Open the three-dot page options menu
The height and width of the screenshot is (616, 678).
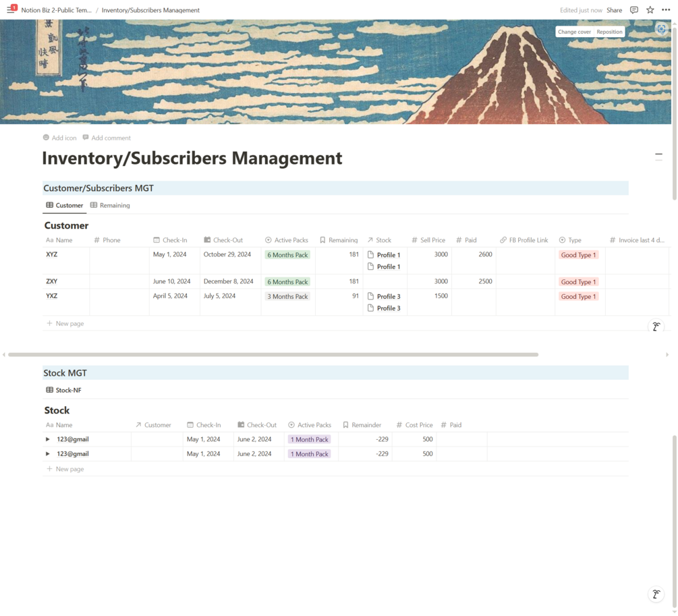pos(666,10)
